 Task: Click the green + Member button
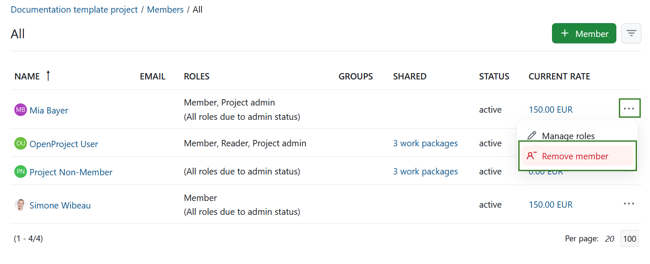584,33
